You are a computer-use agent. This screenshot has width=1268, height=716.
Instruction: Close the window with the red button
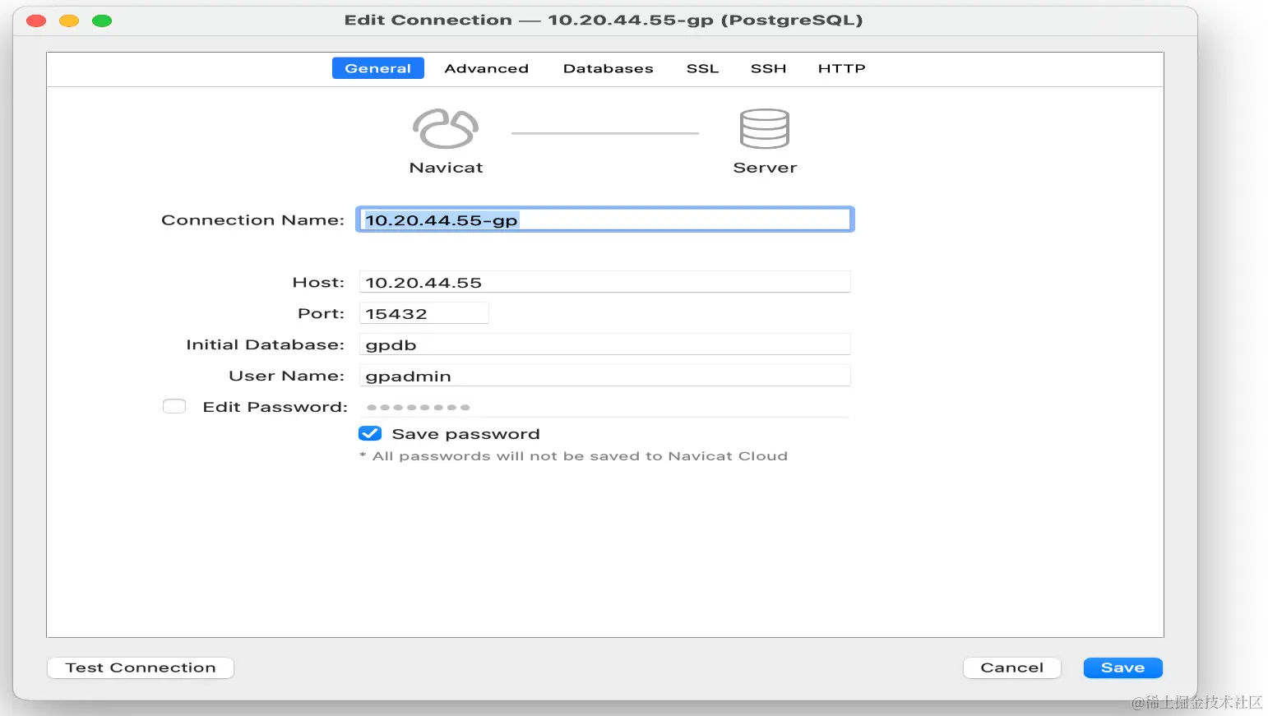coord(36,21)
